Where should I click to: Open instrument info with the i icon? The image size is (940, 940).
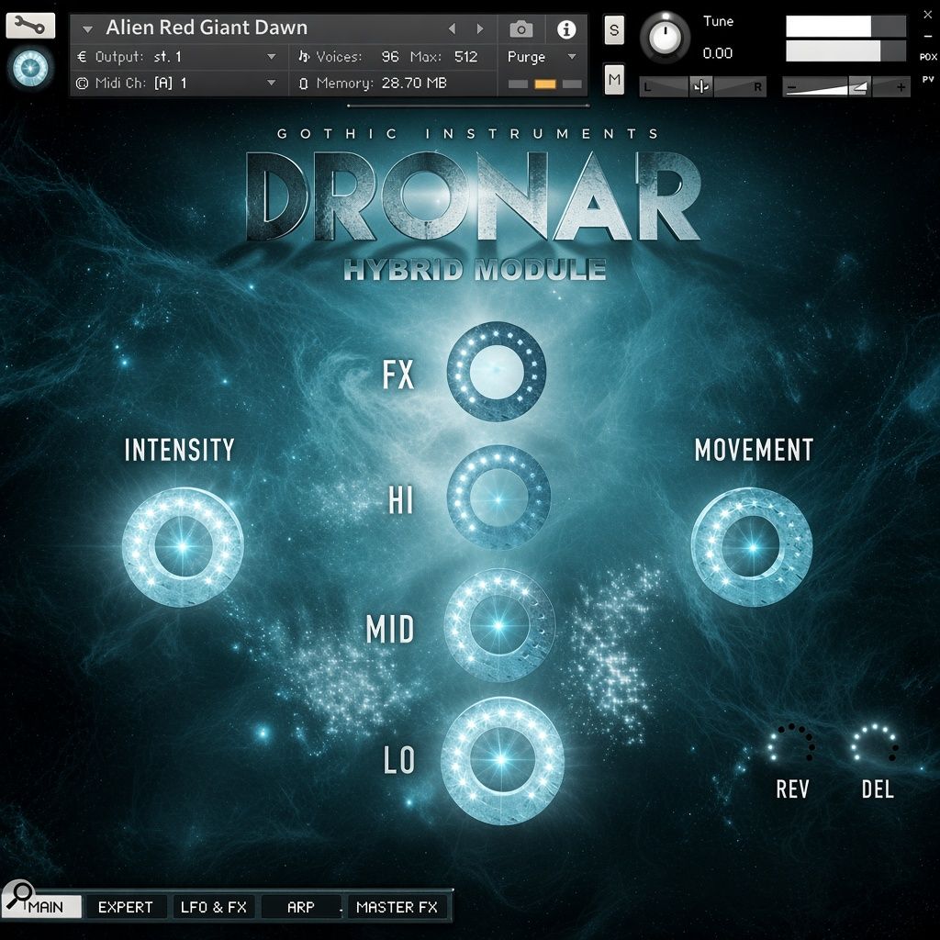(565, 28)
